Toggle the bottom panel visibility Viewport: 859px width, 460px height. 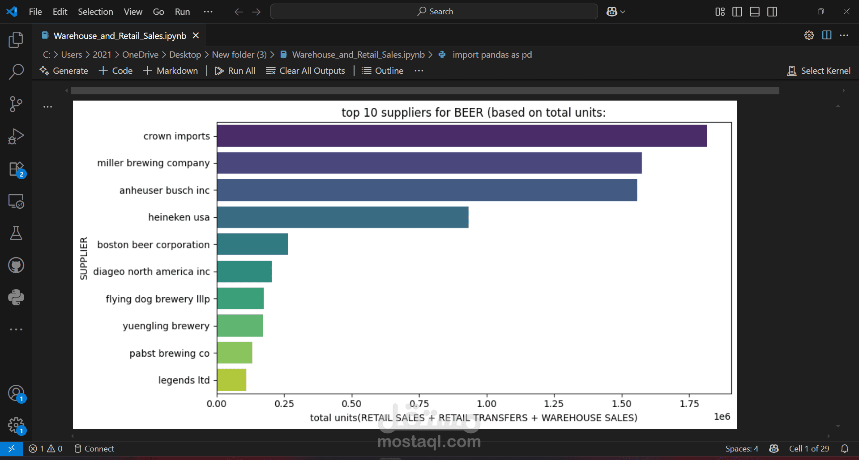coord(755,12)
